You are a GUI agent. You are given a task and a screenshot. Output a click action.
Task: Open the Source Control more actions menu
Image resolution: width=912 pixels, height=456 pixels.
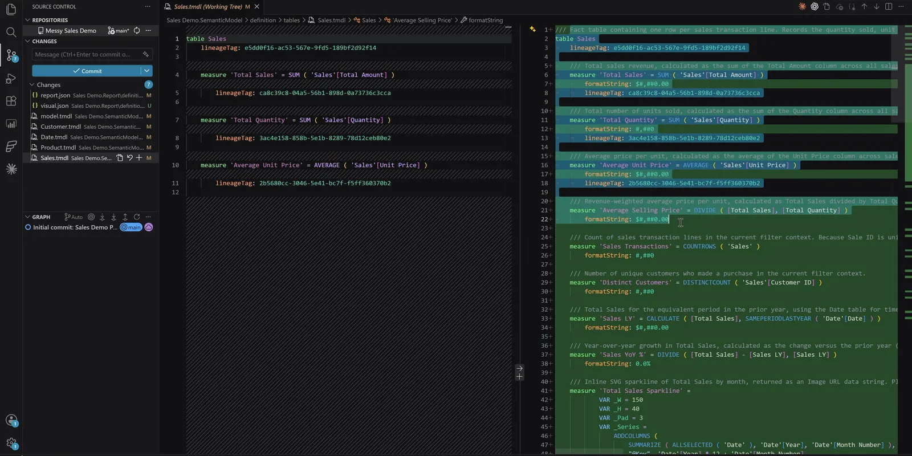point(148,7)
